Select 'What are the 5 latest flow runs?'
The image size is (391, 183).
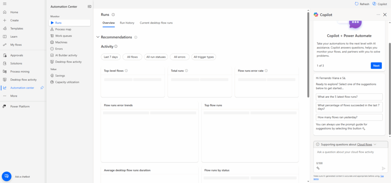(349, 97)
